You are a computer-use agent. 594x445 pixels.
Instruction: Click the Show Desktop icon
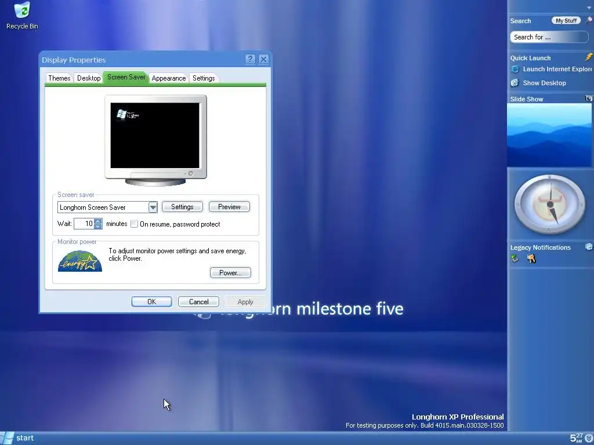[515, 83]
